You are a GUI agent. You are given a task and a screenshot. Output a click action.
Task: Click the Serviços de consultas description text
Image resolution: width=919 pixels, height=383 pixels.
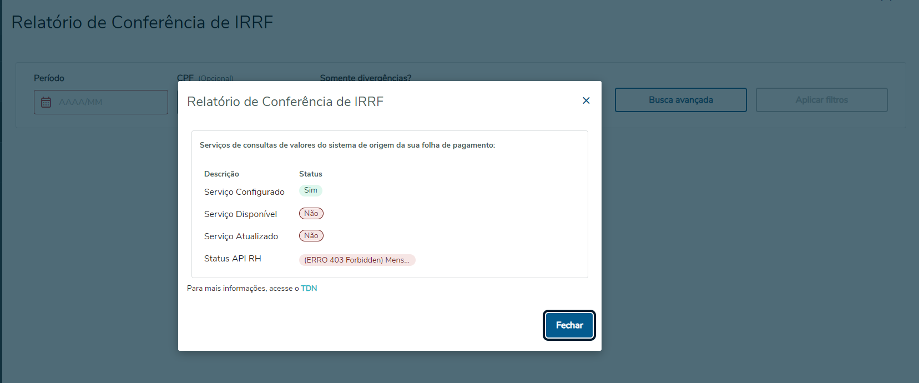[347, 145]
